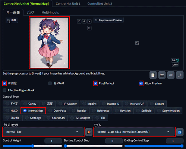
Task: Run preprocessor with the explosion icon
Action: coord(89,132)
